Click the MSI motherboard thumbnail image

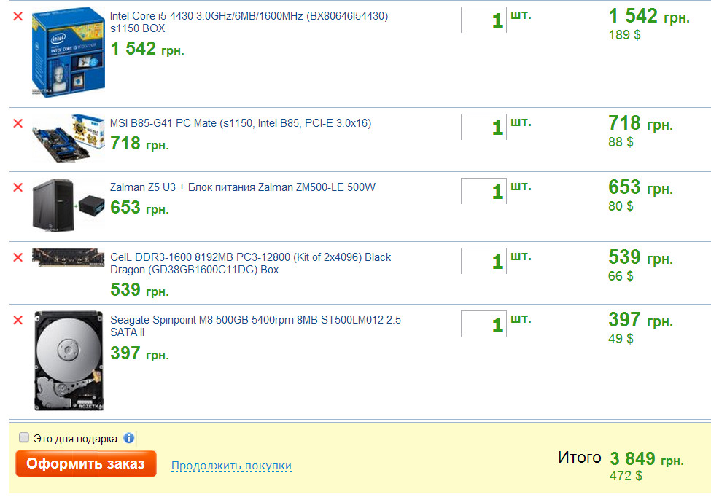tap(68, 138)
